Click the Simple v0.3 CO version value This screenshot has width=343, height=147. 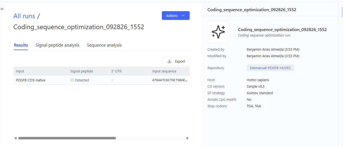pos(255,87)
